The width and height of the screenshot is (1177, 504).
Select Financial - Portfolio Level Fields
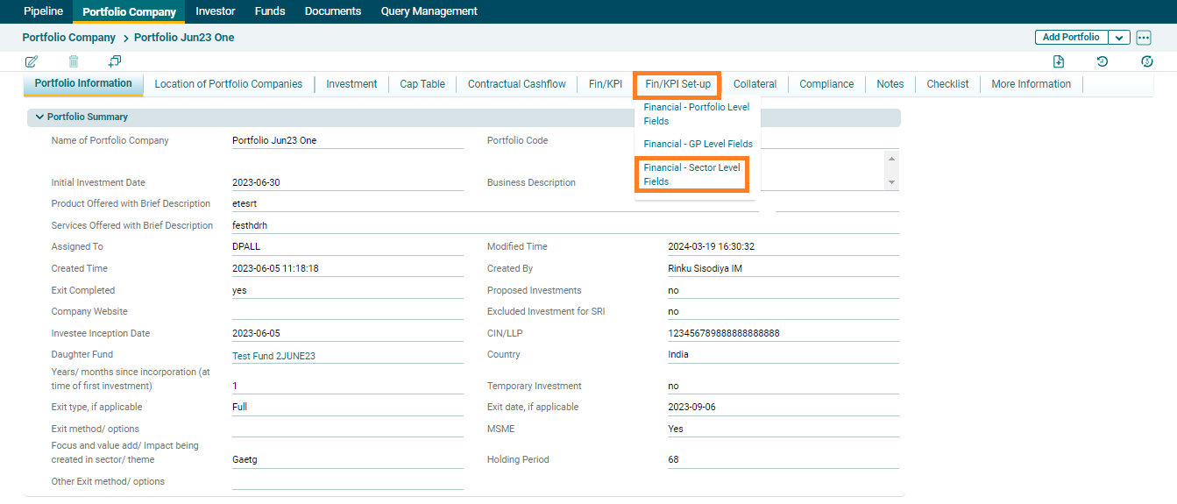click(696, 114)
